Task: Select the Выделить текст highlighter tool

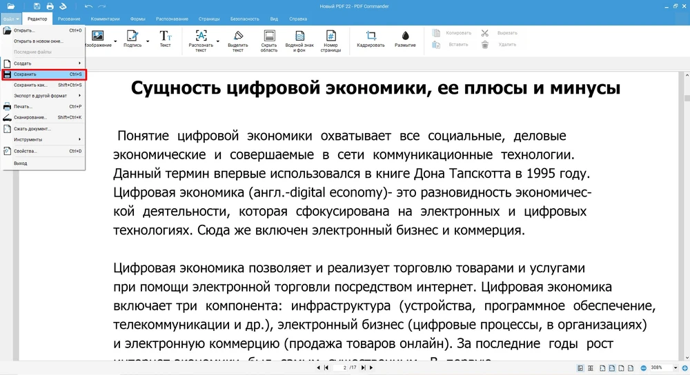Action: tap(238, 36)
